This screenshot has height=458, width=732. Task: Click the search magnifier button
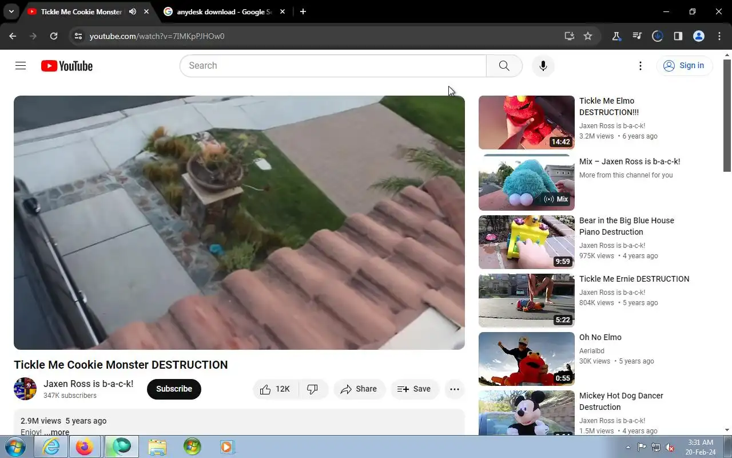click(504, 66)
